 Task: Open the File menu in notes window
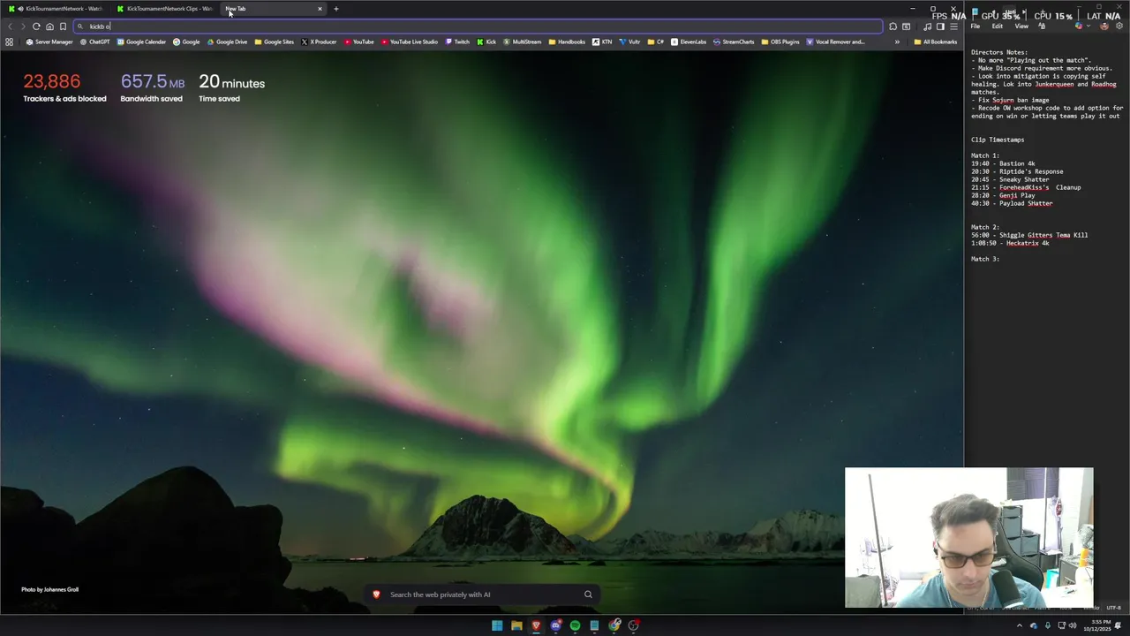pos(976,26)
